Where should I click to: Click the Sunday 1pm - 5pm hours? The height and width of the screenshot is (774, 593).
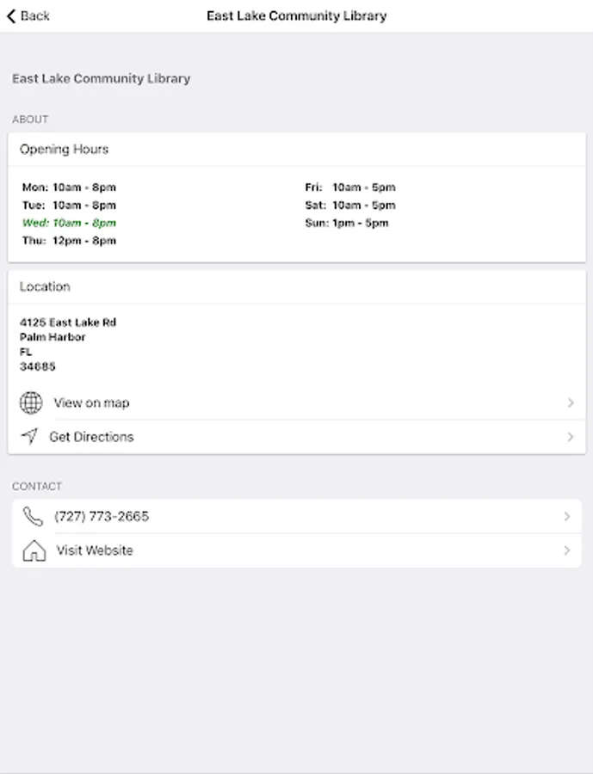pos(347,223)
